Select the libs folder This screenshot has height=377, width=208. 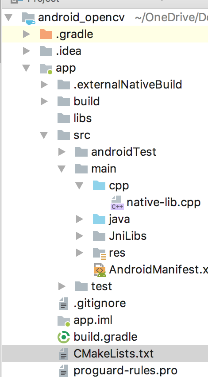click(105, 118)
